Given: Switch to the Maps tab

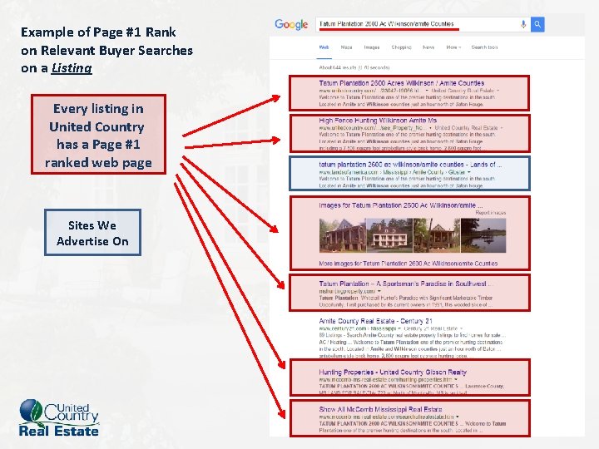Looking at the screenshot, I should [346, 47].
